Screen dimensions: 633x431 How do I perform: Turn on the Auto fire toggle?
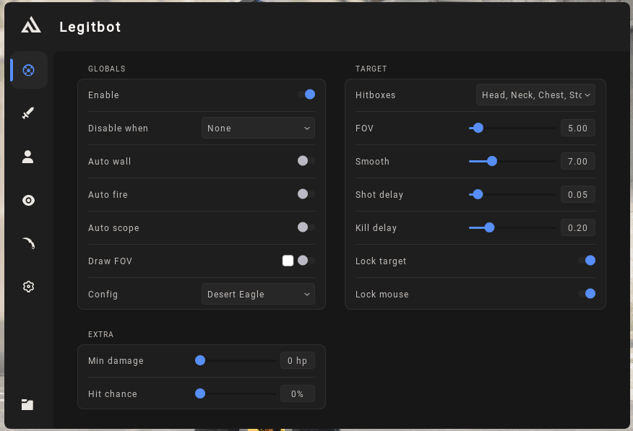click(306, 194)
